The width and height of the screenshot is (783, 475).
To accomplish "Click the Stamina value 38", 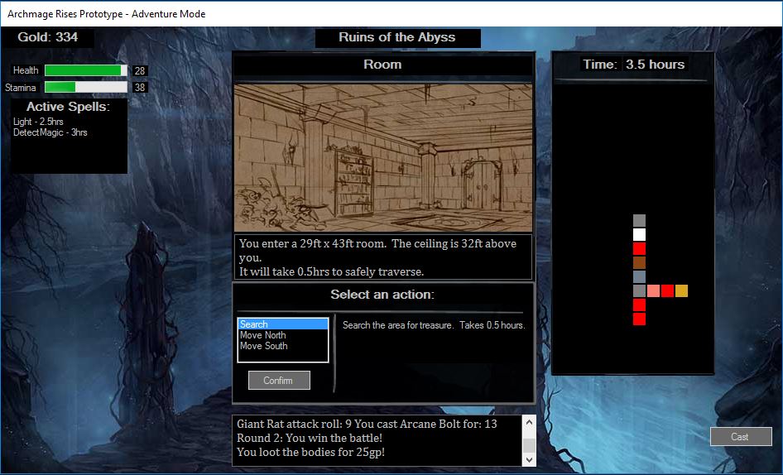I will [140, 88].
